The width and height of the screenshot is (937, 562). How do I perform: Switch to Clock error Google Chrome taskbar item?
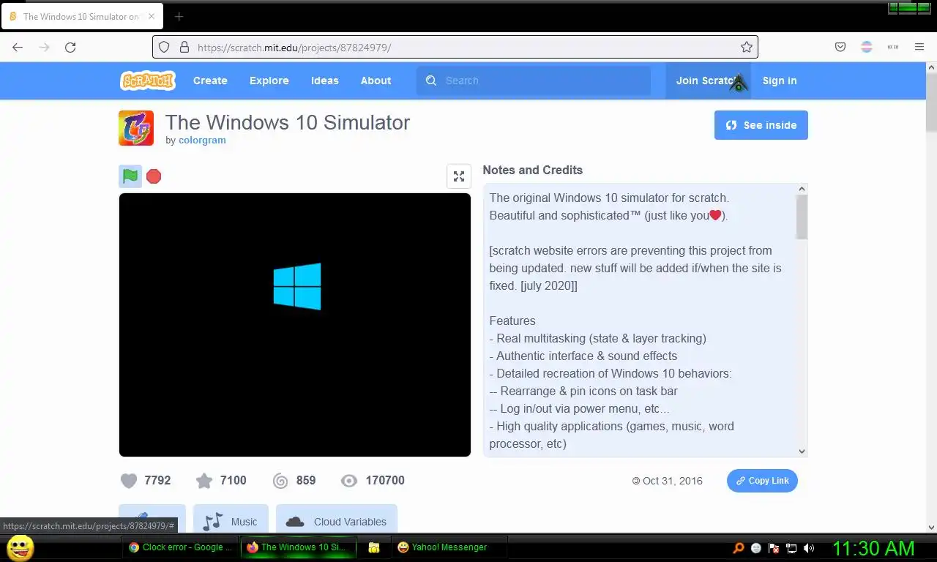[181, 547]
